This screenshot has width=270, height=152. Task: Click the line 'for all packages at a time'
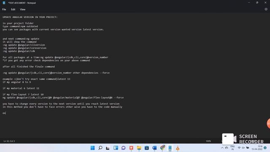pyautogui.click(x=55, y=57)
